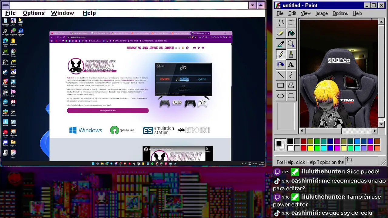Open Paint's Edit menu
The image size is (388, 218).
292,13
